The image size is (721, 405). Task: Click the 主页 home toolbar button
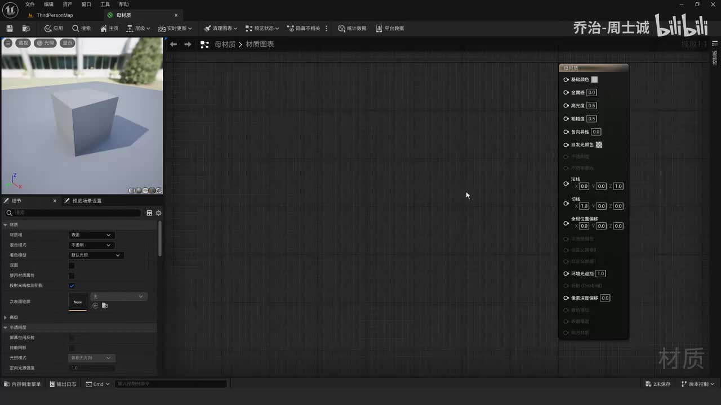[109, 28]
